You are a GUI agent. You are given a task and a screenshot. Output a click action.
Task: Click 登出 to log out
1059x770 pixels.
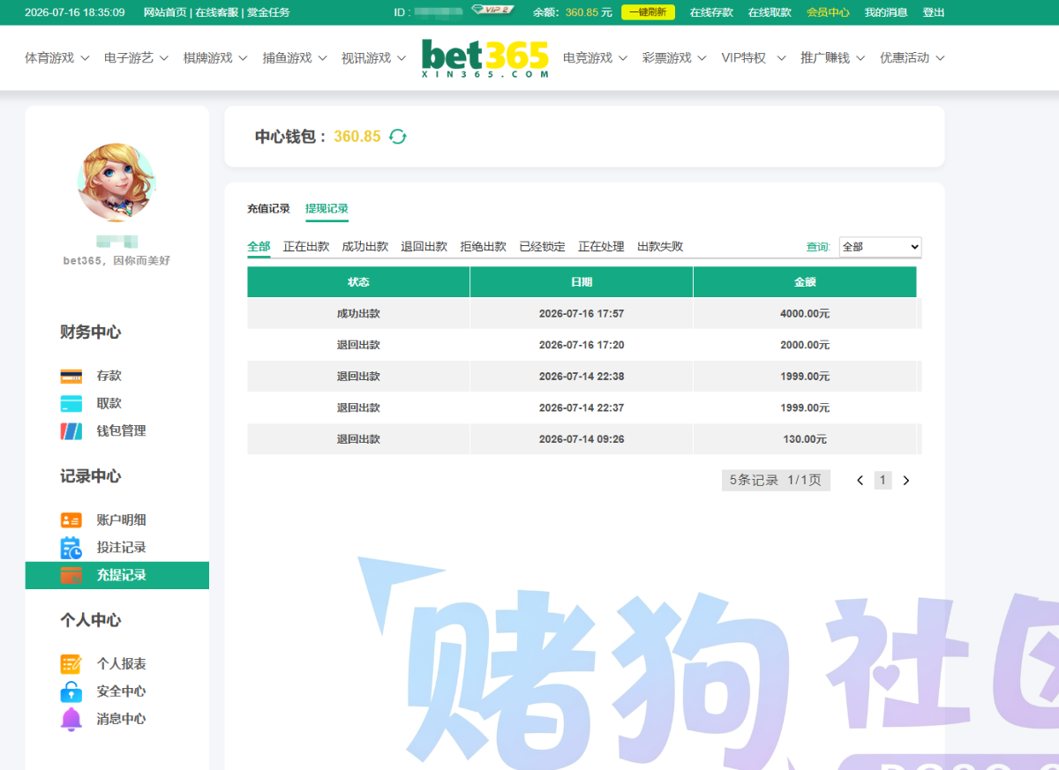click(x=934, y=12)
